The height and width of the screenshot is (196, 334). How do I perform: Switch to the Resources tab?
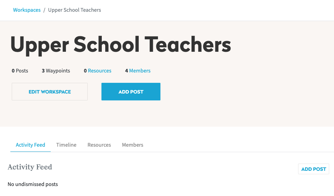[x=99, y=145]
